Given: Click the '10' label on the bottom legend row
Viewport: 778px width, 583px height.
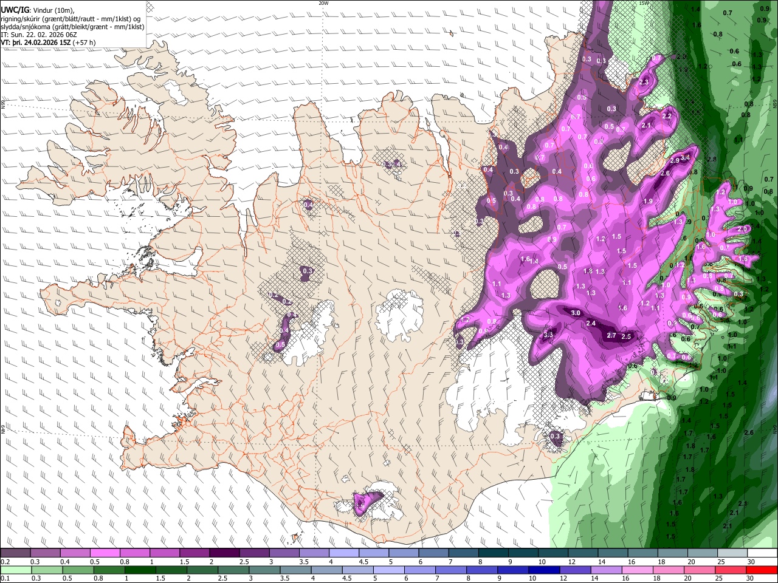Looking at the screenshot, I should (532, 579).
